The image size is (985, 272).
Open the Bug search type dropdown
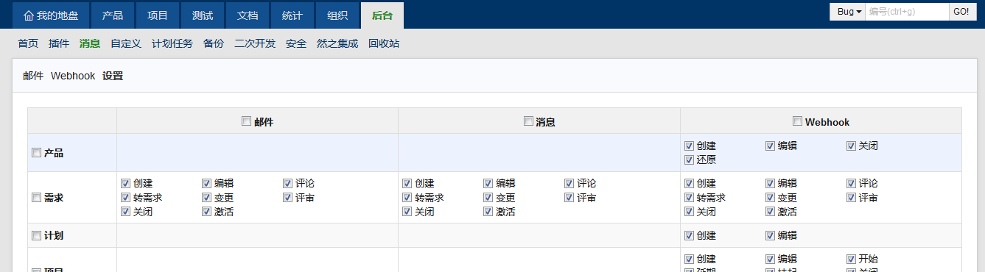point(849,12)
